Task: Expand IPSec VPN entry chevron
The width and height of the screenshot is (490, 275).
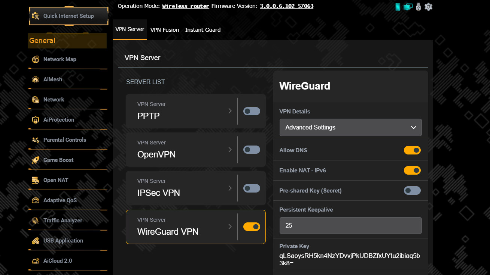Action: [x=230, y=188]
